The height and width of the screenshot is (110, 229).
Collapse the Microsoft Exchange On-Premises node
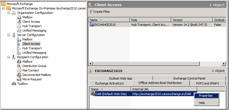click(x=4, y=9)
